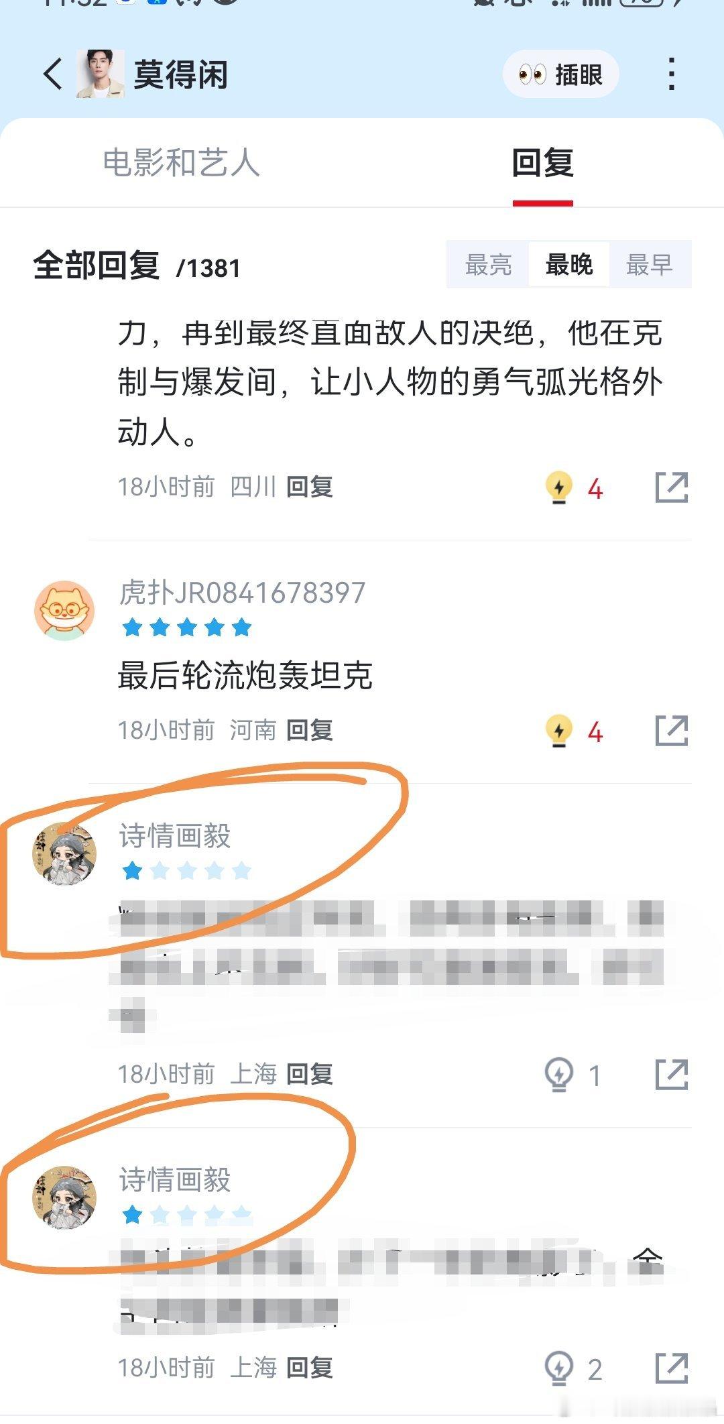
Task: Tap the 插眼 bookmark button
Action: point(560,74)
